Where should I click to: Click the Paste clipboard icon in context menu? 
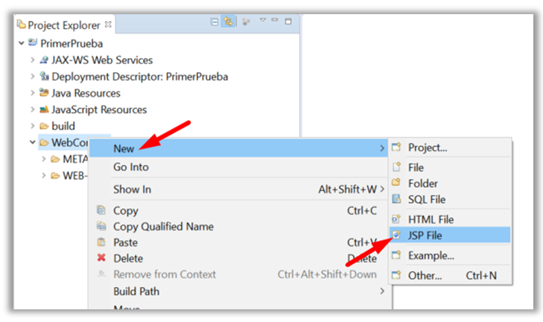(x=101, y=242)
